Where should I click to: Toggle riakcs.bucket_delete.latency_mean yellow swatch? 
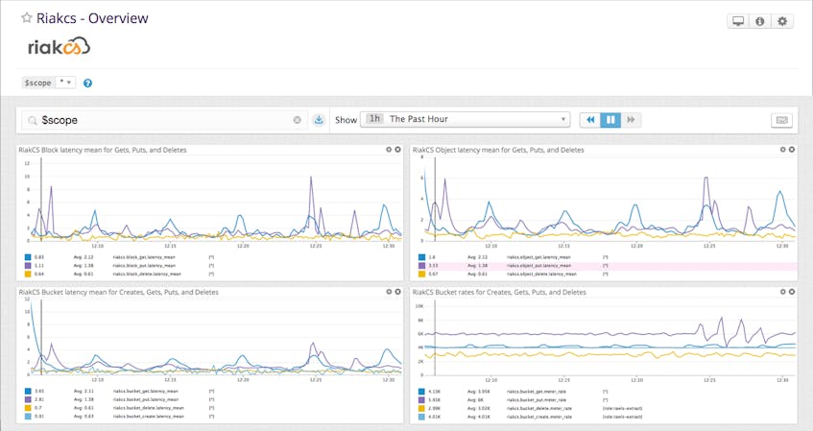[28, 408]
